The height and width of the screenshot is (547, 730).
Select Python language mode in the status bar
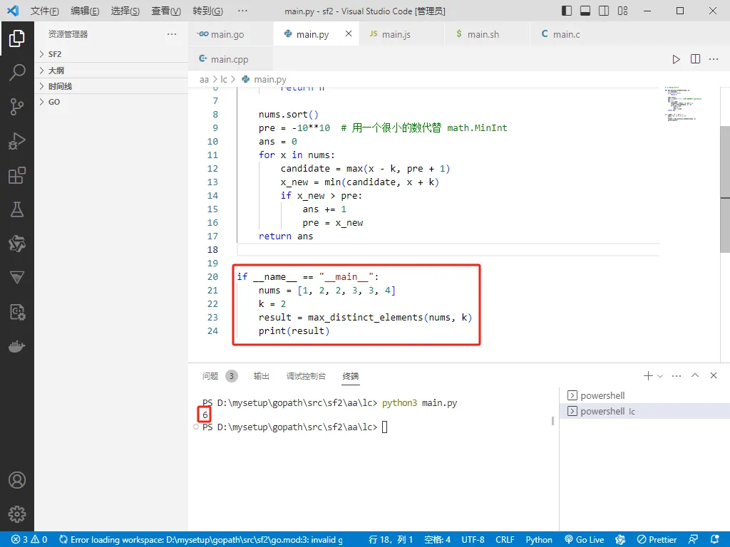539,540
